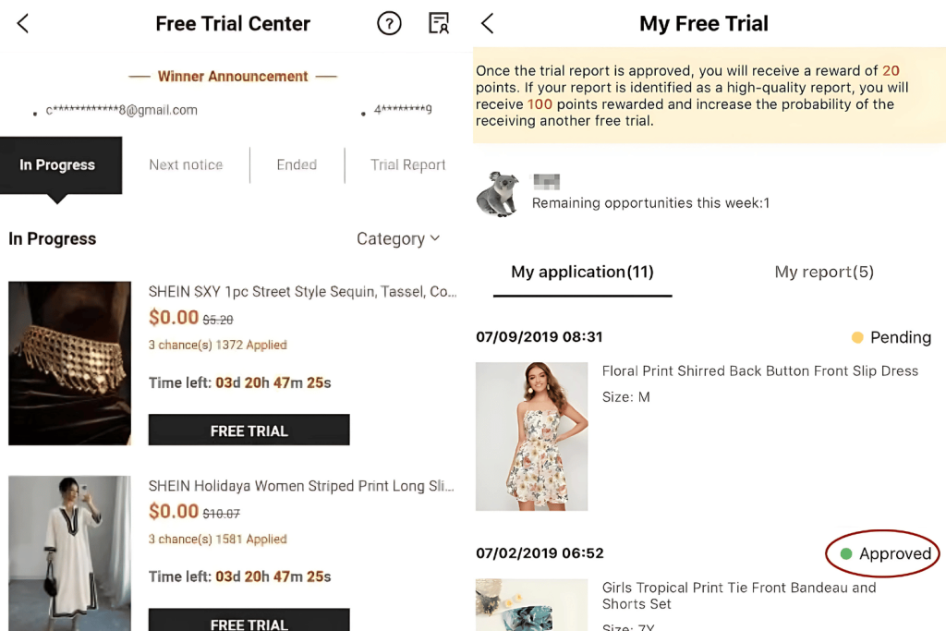This screenshot has width=946, height=631.
Task: Click the circled Approved status indicator
Action: tap(882, 553)
